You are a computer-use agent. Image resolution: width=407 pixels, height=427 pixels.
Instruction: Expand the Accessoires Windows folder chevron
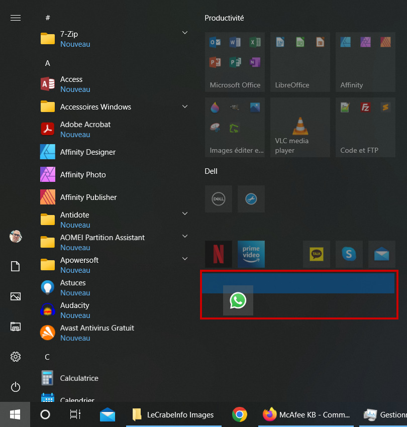pos(185,106)
